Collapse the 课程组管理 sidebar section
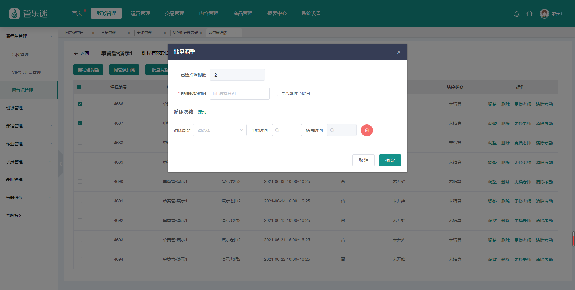Image resolution: width=575 pixels, height=290 pixels. pos(50,36)
